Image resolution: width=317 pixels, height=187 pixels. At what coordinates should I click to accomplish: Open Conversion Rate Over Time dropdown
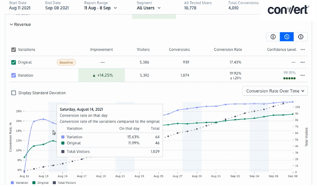coord(275,91)
